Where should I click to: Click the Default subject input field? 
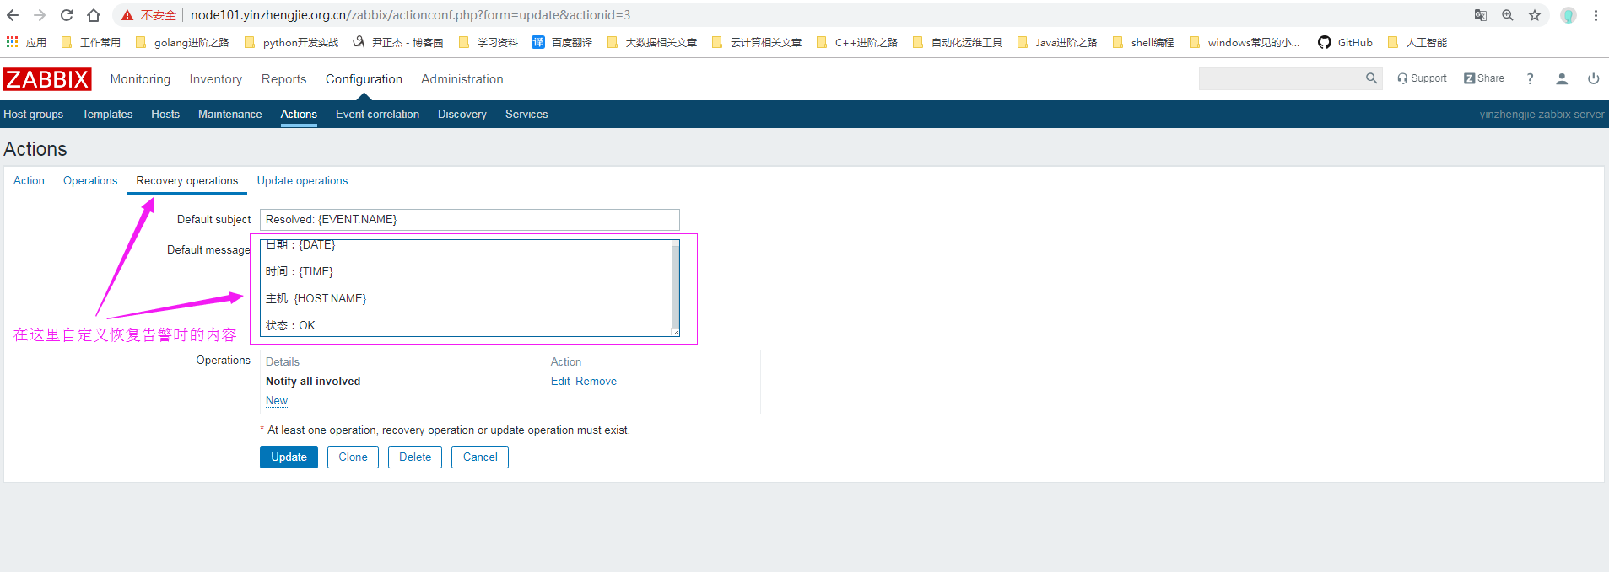[470, 220]
